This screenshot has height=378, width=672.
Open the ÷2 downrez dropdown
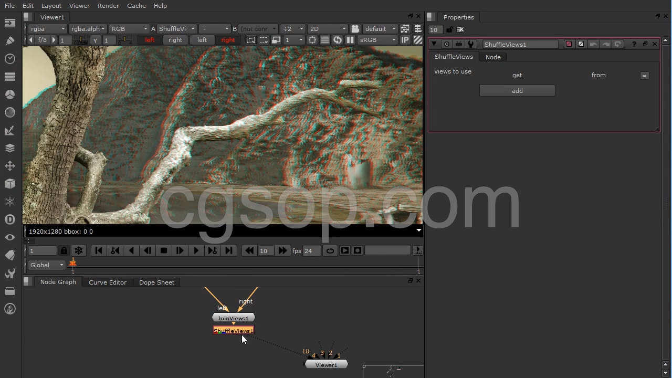(x=292, y=29)
